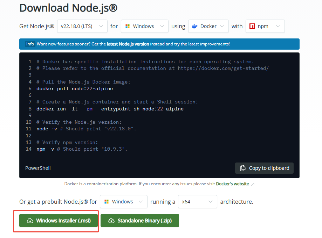Screen dimensions: 322x238
Task: Click the '# Verify the Node.js version:' comment
Action: (x=79, y=122)
